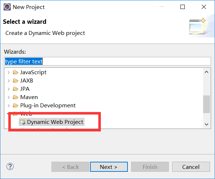Expand the JavaScript category

pyautogui.click(x=9, y=72)
